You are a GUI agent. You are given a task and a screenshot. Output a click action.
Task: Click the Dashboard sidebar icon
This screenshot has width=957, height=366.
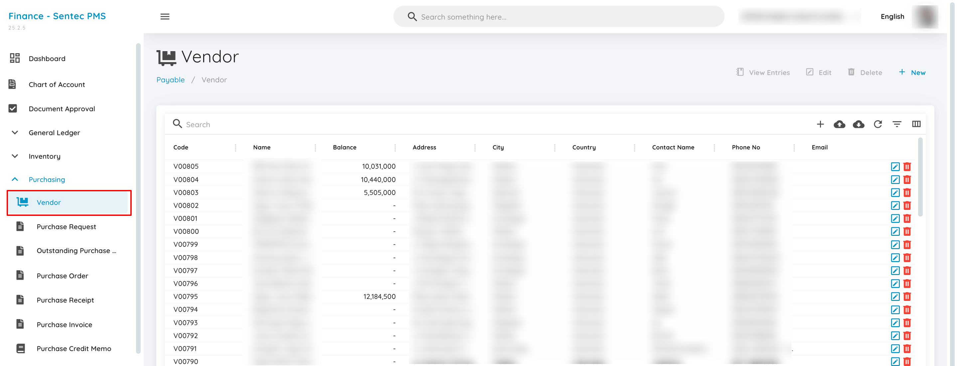pos(15,58)
